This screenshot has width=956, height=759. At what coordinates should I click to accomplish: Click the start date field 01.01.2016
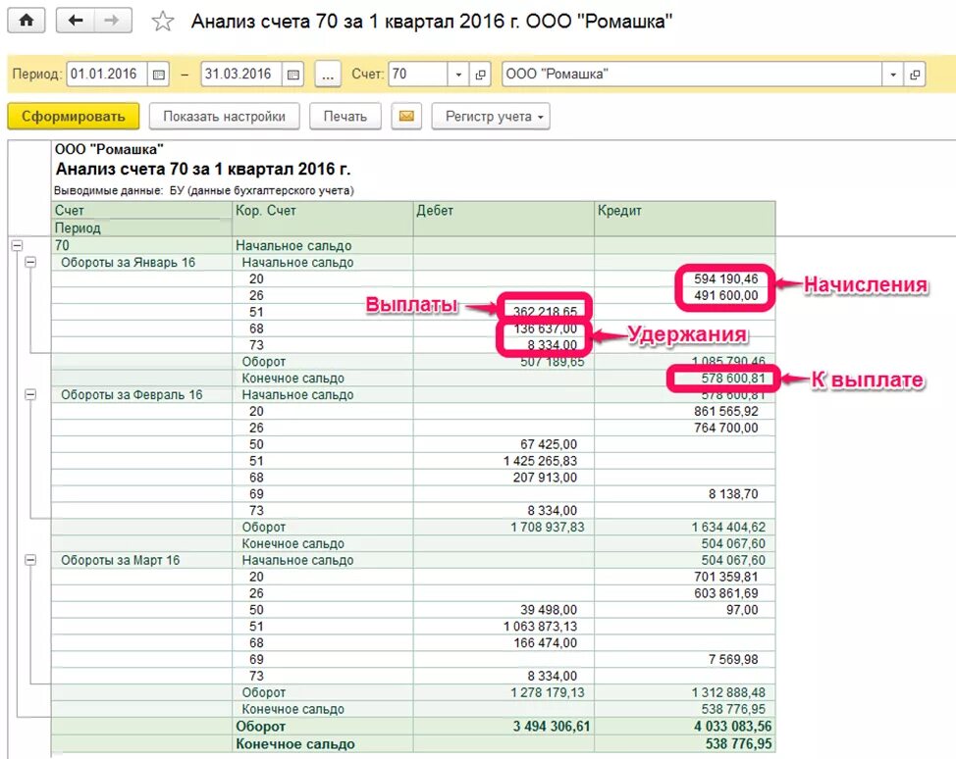[107, 75]
